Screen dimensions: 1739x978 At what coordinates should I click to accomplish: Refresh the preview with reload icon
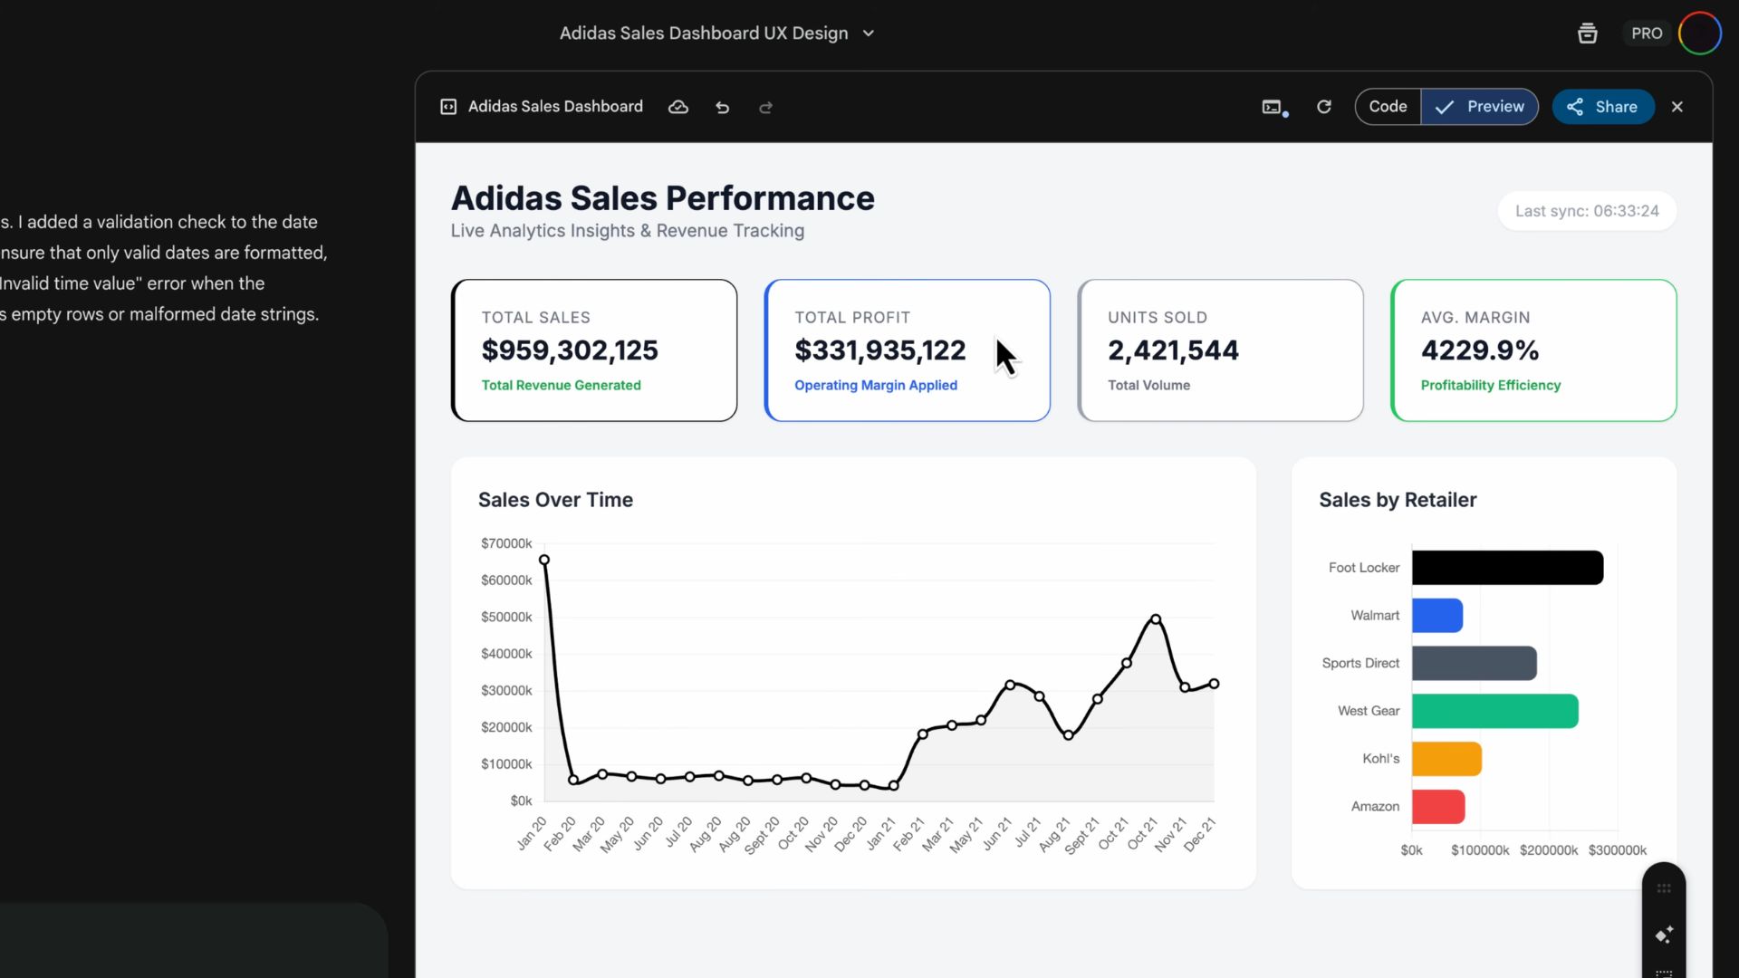tap(1323, 107)
